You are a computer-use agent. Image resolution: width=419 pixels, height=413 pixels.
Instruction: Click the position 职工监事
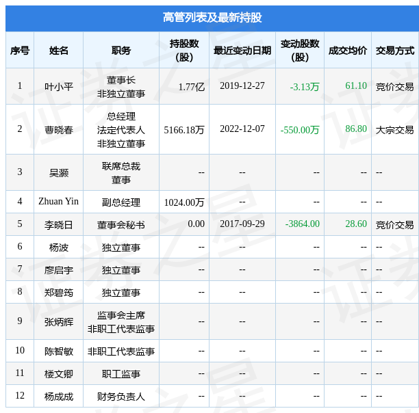click(x=121, y=374)
